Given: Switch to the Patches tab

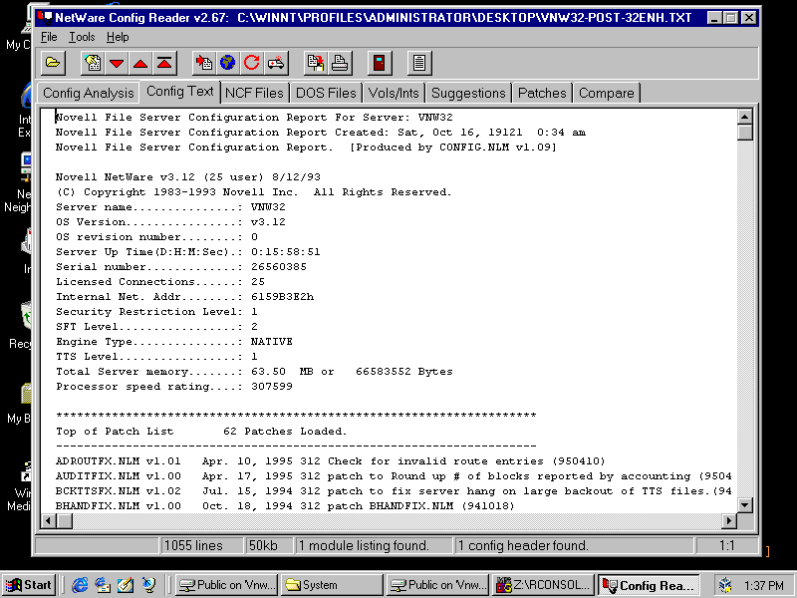Looking at the screenshot, I should tap(542, 93).
